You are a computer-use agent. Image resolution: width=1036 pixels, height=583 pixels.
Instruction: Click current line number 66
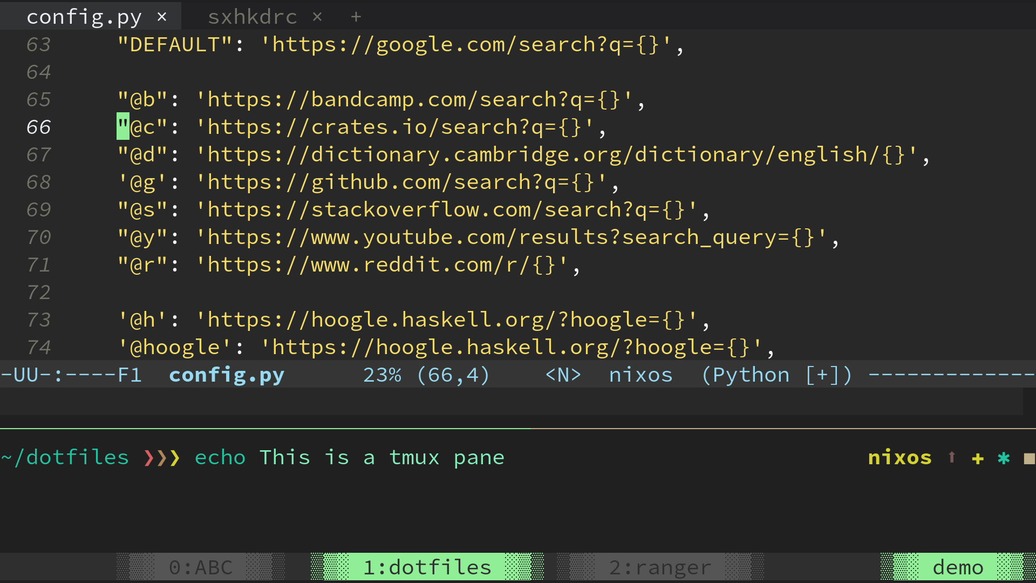[x=39, y=127]
